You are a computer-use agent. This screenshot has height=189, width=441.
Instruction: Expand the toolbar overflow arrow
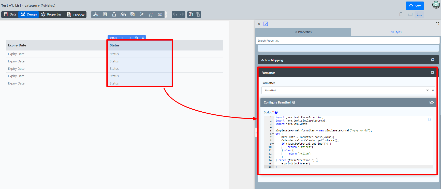[166, 15]
